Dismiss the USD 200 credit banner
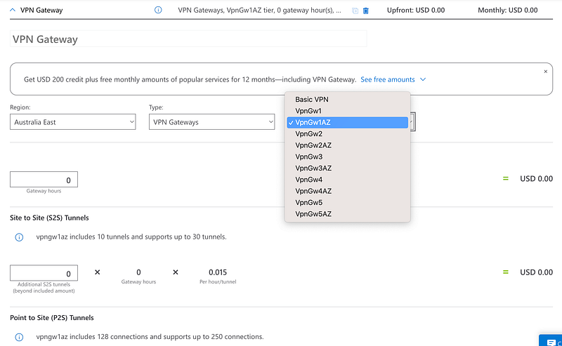The image size is (562, 346). (x=546, y=72)
